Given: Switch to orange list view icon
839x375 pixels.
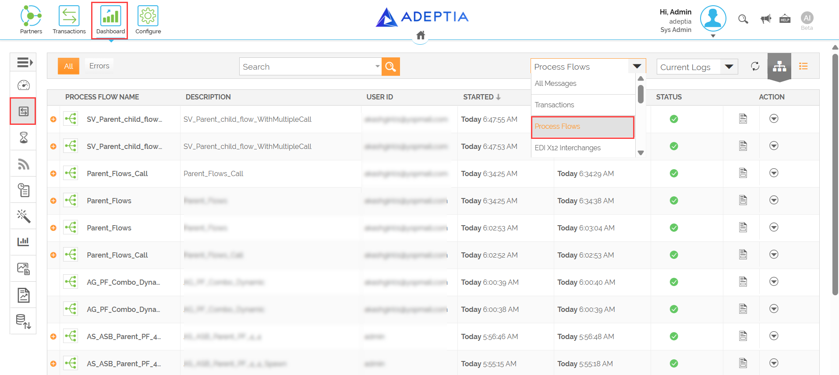Looking at the screenshot, I should pyautogui.click(x=804, y=66).
